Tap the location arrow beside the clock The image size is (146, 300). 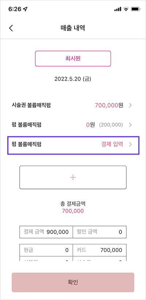pyautogui.click(x=25, y=9)
